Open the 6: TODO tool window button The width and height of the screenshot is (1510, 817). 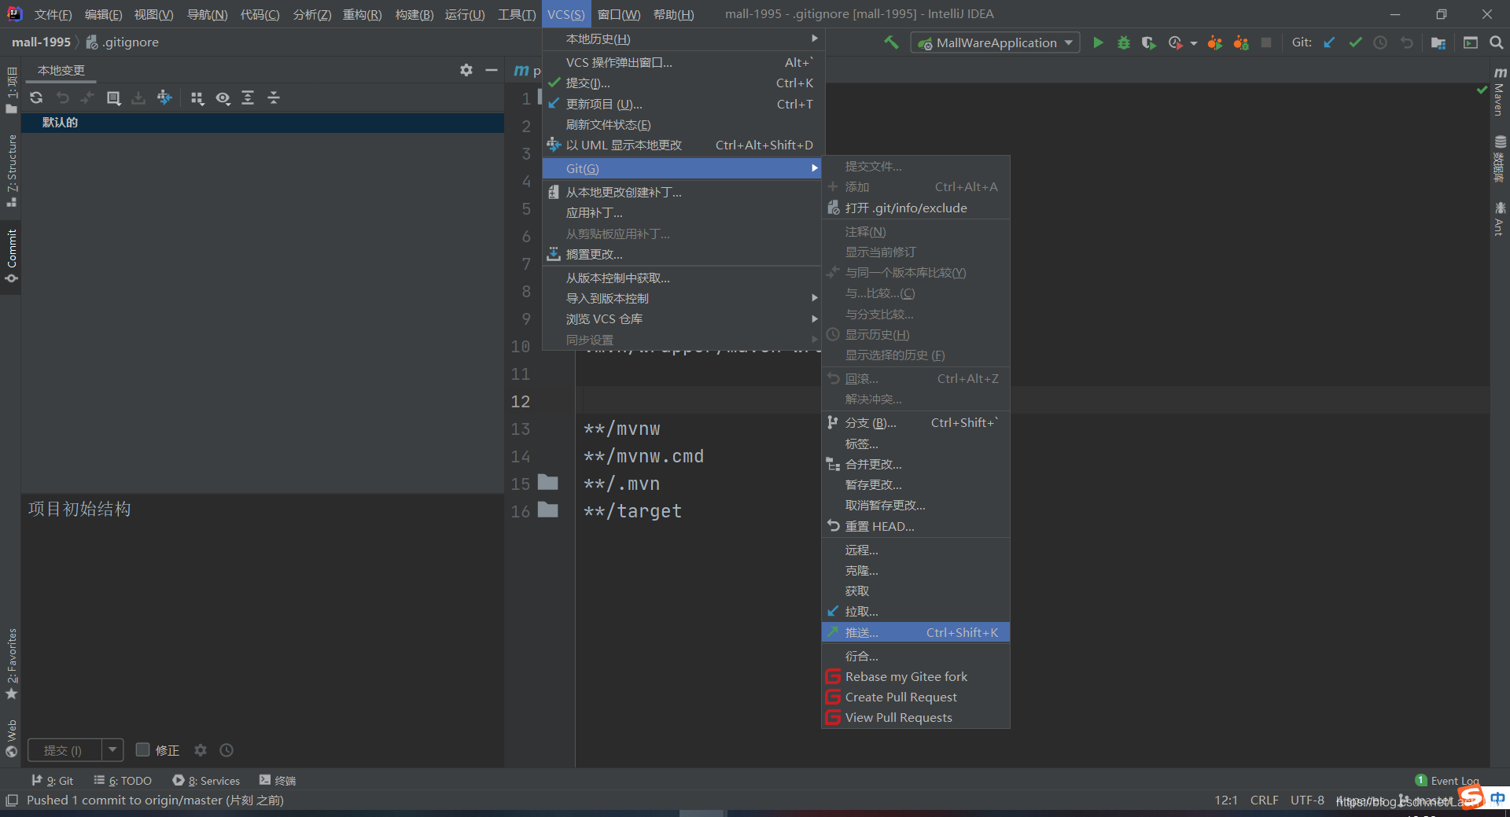[123, 780]
